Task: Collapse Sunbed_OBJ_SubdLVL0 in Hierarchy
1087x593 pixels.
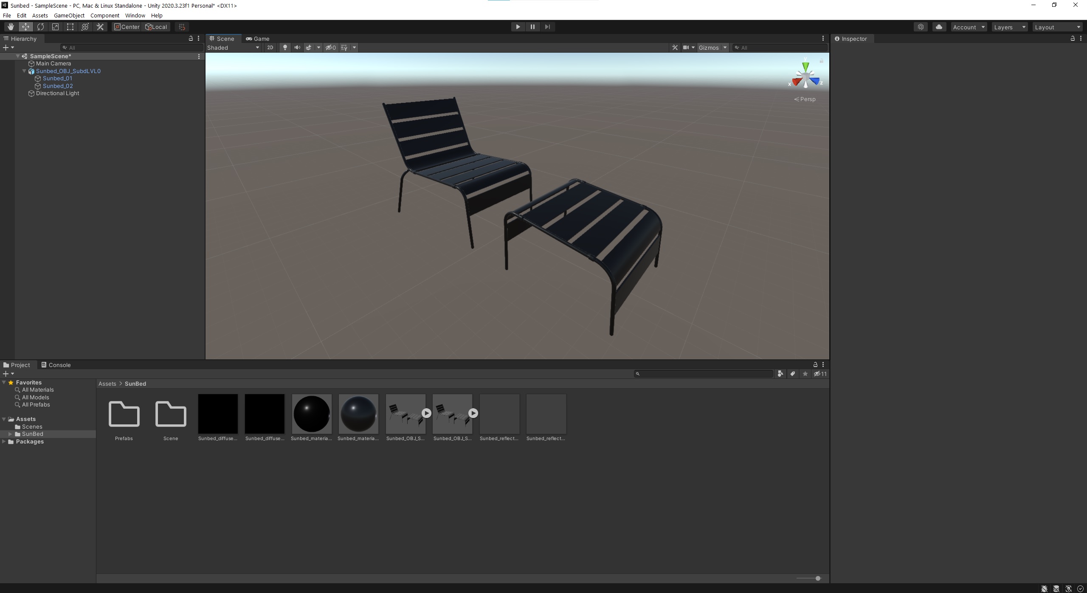Action: coord(24,71)
